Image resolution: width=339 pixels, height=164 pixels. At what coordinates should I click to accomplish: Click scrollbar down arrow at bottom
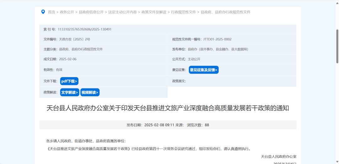[337, 161]
